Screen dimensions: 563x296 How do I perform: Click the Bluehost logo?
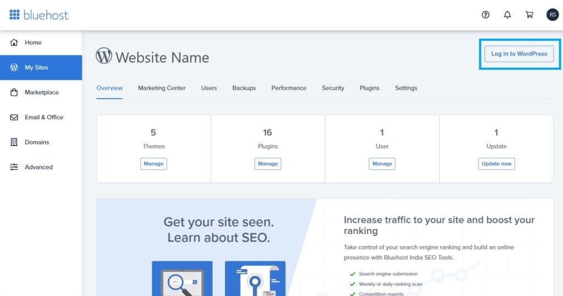tap(38, 15)
